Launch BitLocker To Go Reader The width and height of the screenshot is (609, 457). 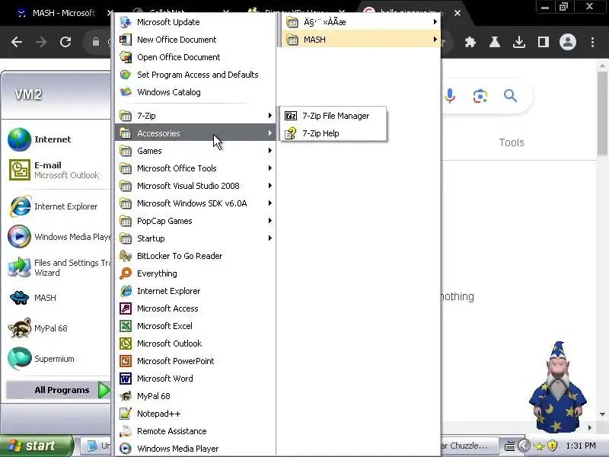(x=195, y=256)
